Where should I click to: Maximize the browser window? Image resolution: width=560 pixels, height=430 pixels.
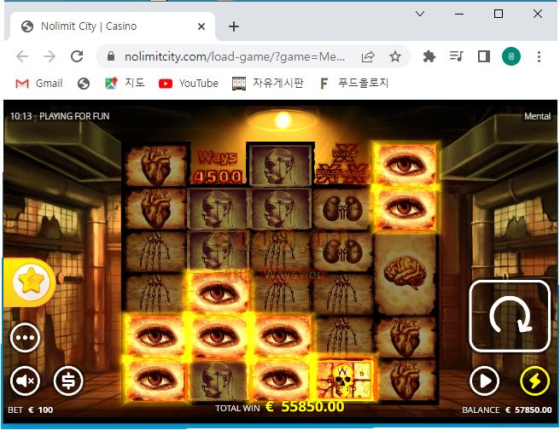pyautogui.click(x=499, y=14)
